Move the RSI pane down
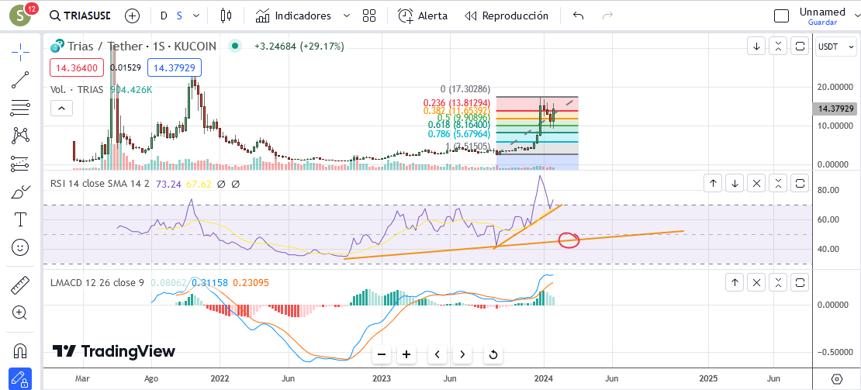Screen dimensions: 861x390 point(735,183)
